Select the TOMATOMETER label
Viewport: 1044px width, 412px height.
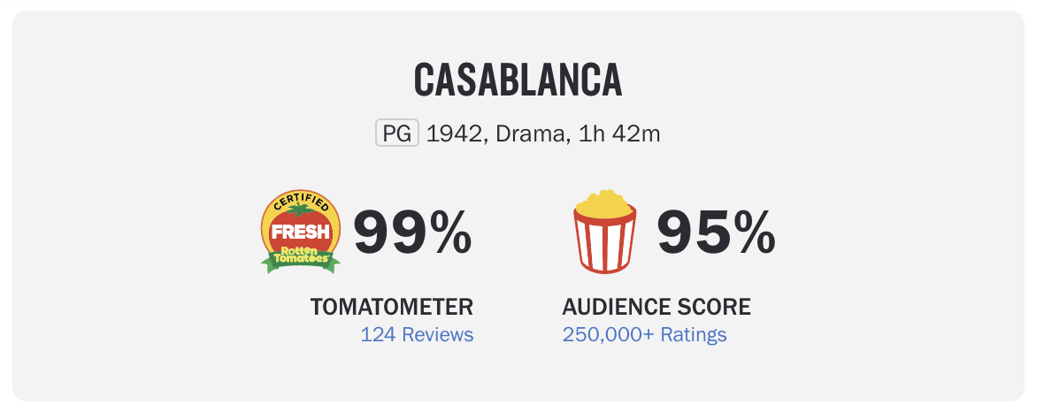[x=391, y=307]
